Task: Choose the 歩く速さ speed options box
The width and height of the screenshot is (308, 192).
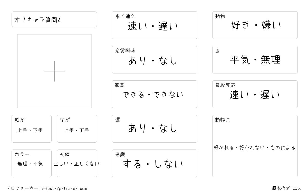Action: pos(155,25)
